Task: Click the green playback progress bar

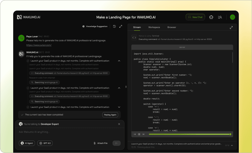Action: pos(189,134)
